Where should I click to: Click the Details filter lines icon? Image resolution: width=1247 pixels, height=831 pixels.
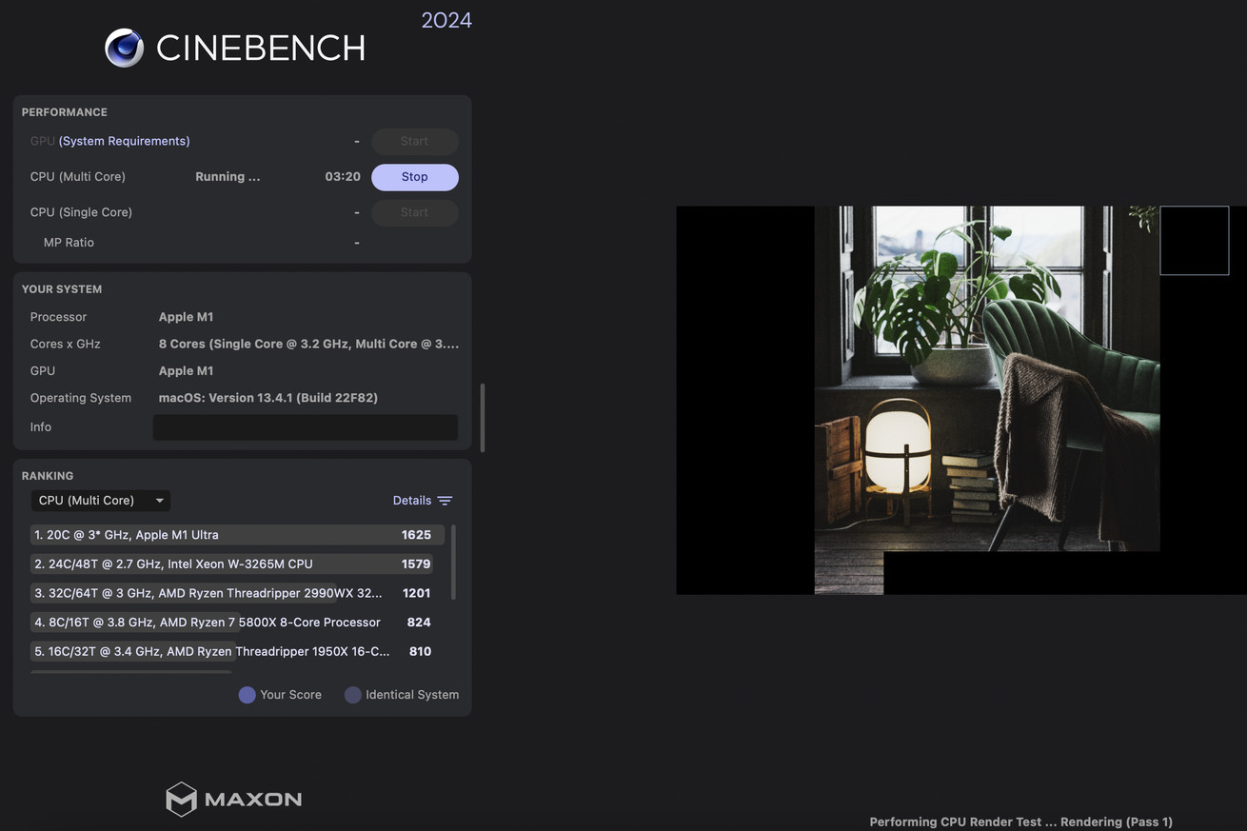point(445,501)
